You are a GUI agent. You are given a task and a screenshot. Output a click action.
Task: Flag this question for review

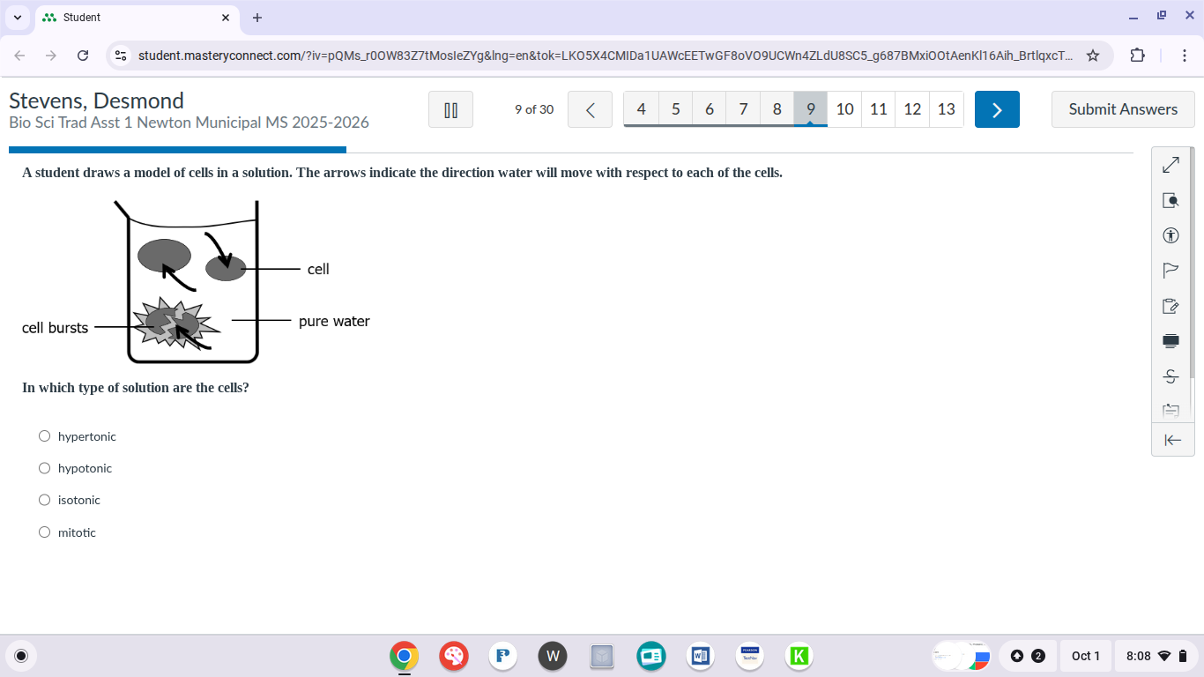(1171, 271)
